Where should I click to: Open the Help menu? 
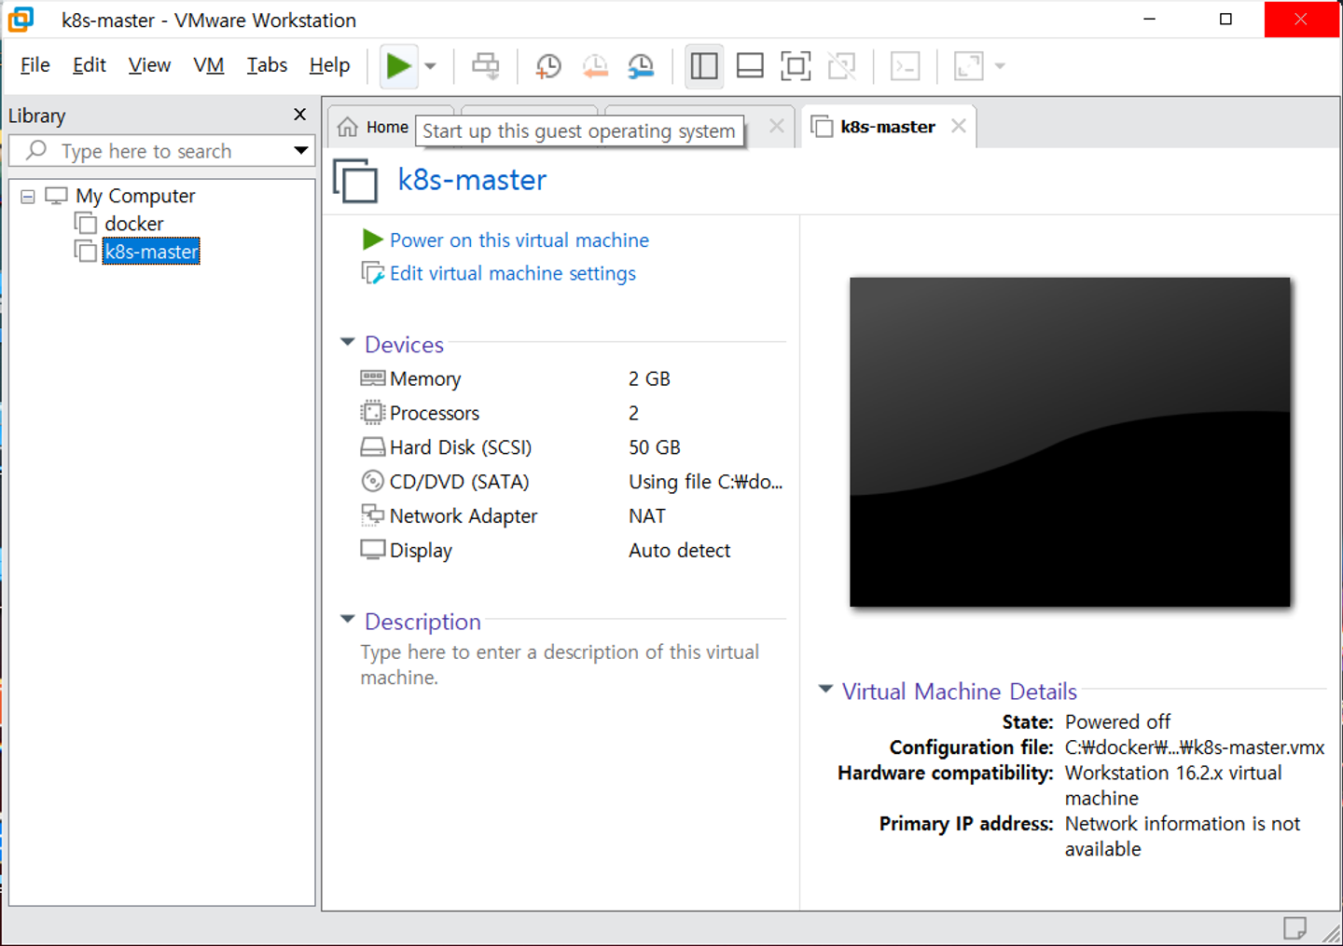pyautogui.click(x=329, y=65)
